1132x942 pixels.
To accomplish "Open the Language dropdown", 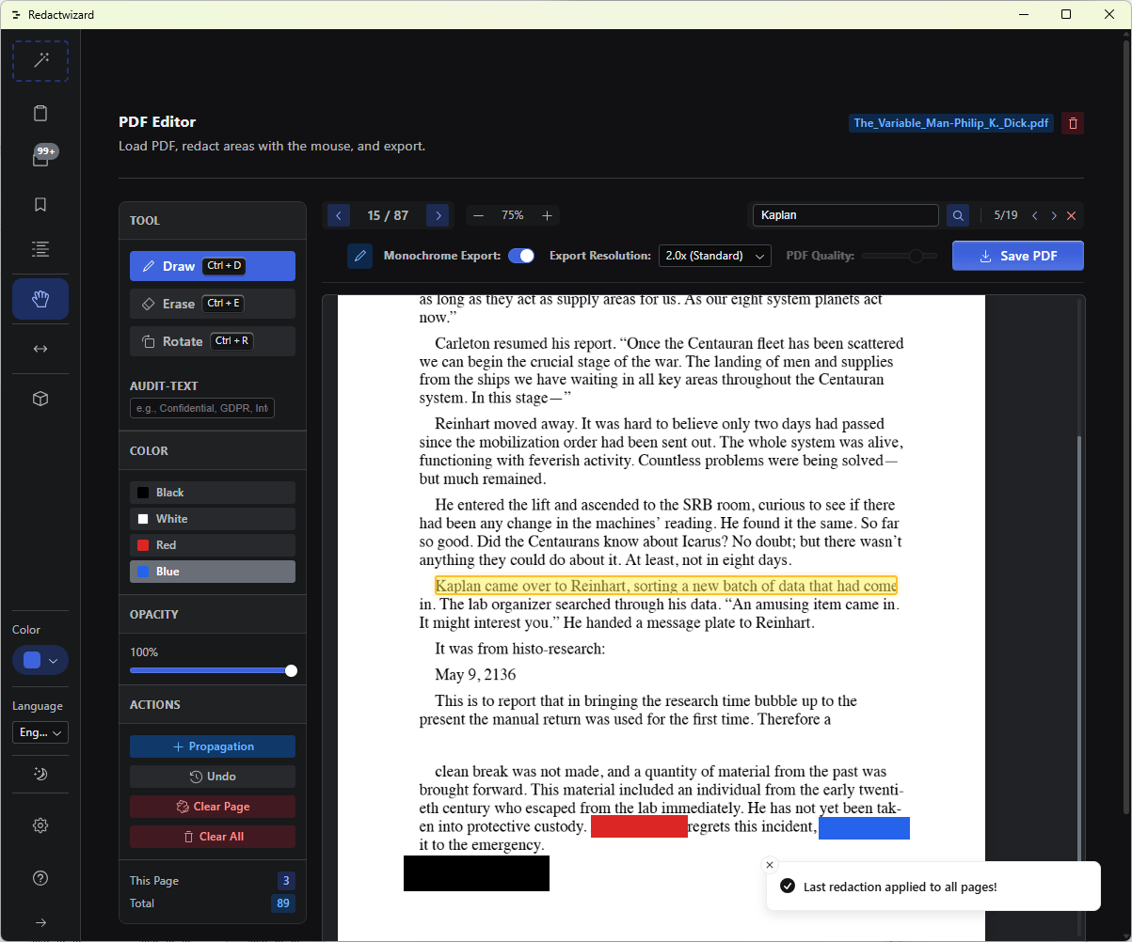I will coord(40,732).
